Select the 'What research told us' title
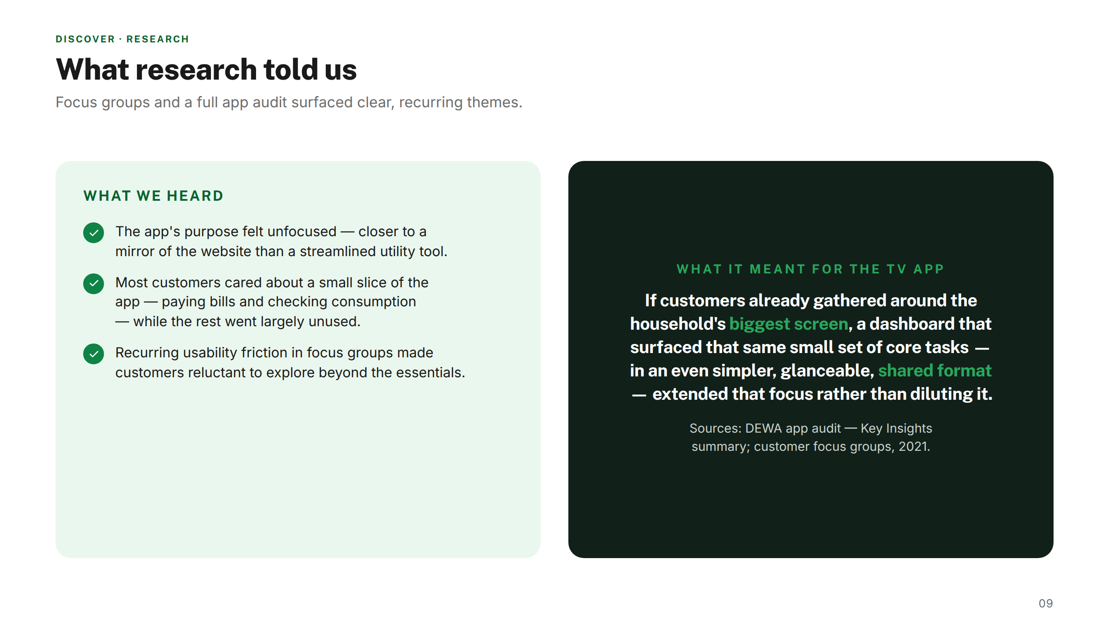 (x=206, y=69)
